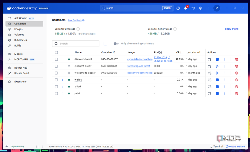Expand the wallos compose group
This screenshot has height=152, width=250.
[x=63, y=80]
